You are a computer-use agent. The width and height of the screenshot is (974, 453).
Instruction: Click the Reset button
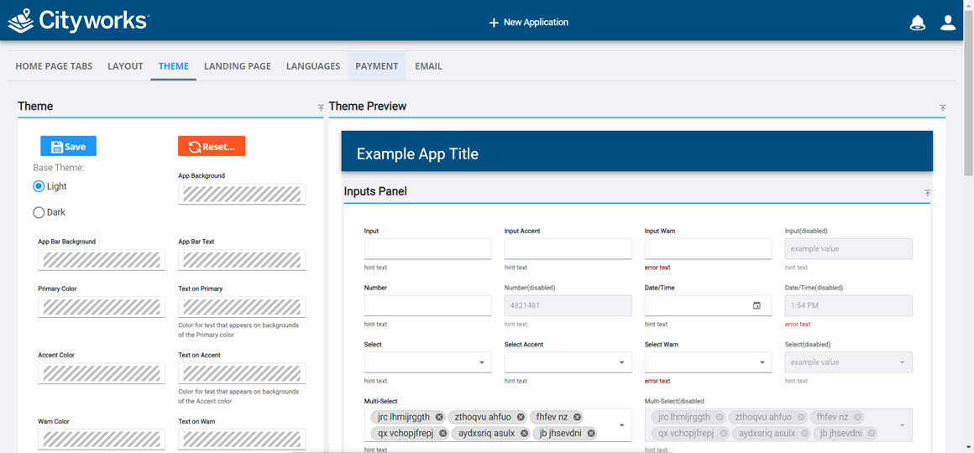[x=212, y=146]
